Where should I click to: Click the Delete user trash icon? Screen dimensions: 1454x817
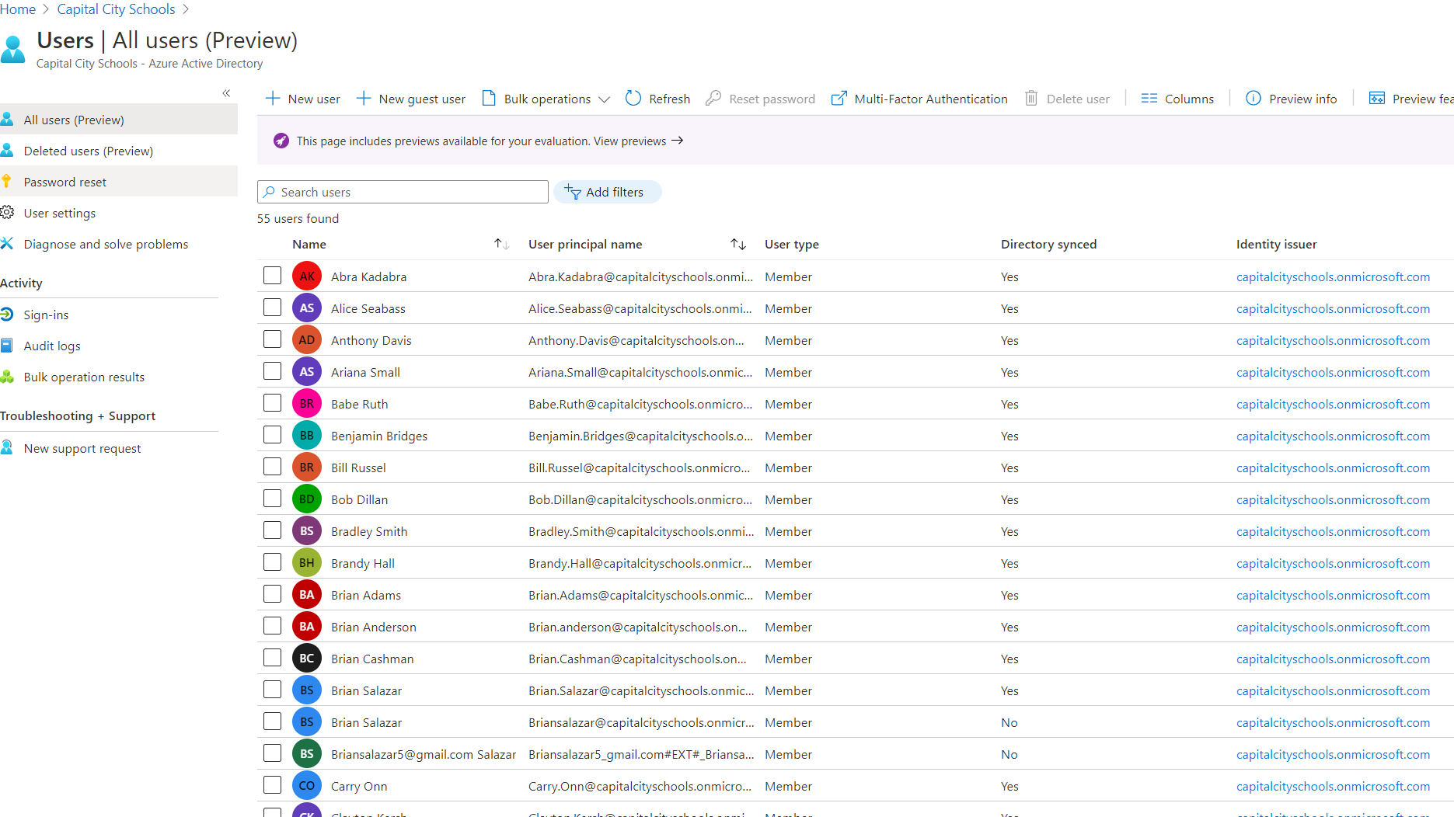1031,99
